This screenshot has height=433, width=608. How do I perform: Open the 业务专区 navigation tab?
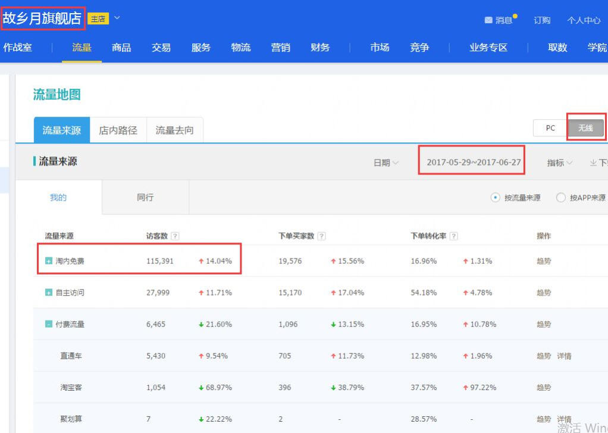(488, 48)
